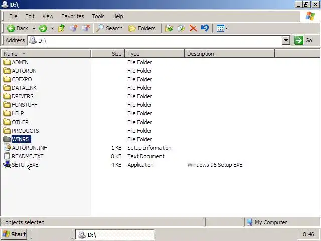Select the FUNSTUFF folder icon
The height and width of the screenshot is (241, 321).
[7, 105]
